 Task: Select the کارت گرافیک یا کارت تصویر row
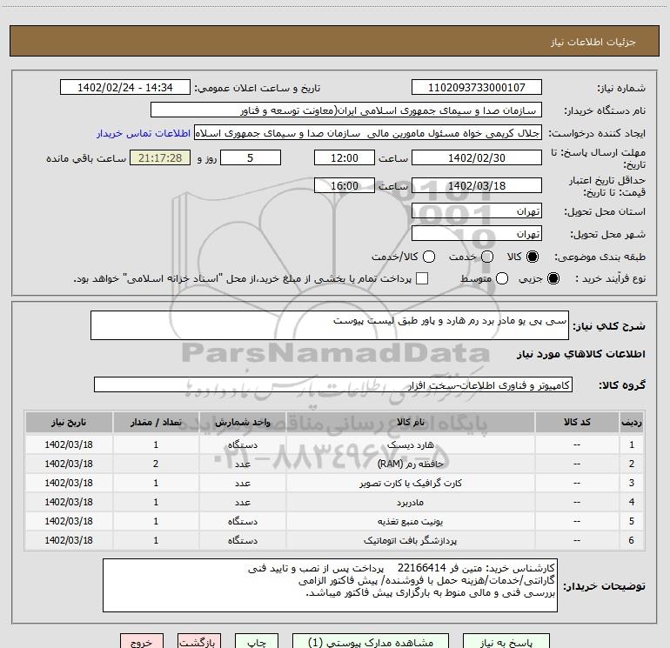click(410, 483)
